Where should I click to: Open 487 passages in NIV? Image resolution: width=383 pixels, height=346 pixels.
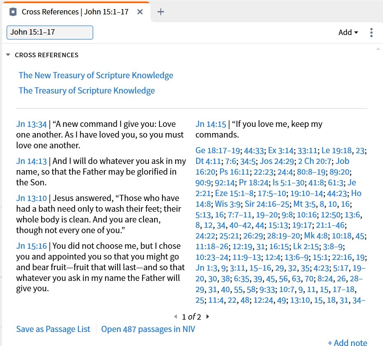click(x=148, y=329)
